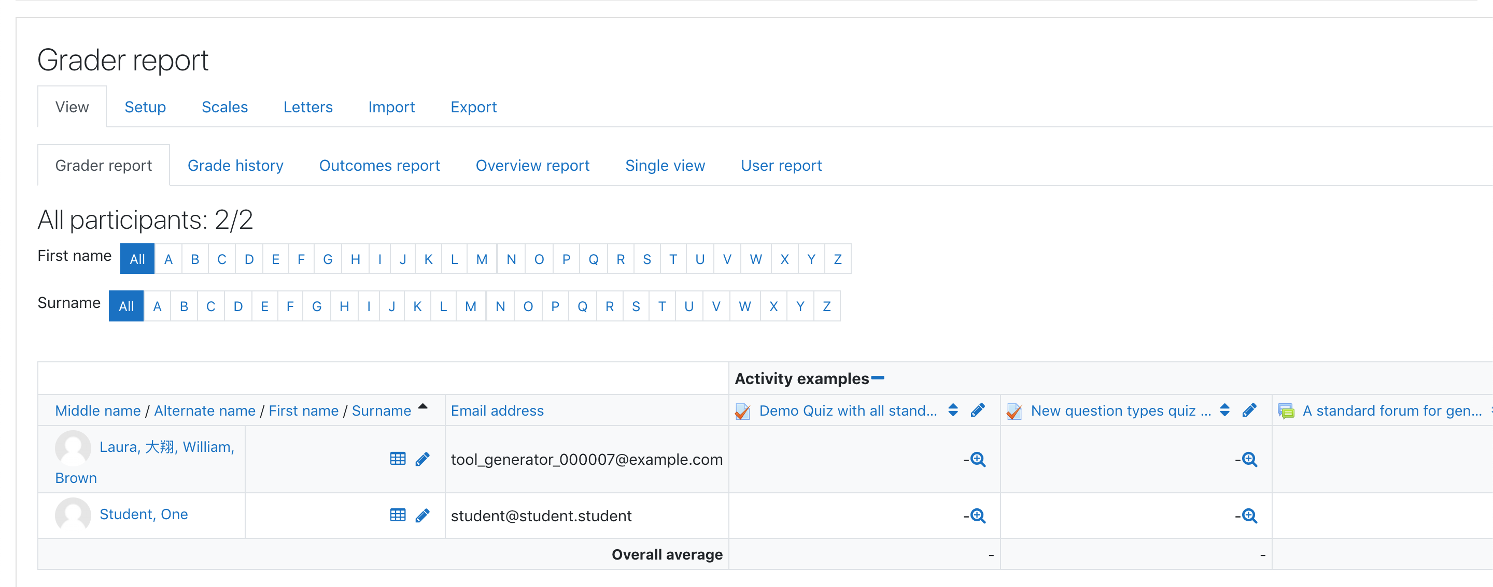Open grade table icon for Student One
1493x587 pixels.
click(x=398, y=515)
